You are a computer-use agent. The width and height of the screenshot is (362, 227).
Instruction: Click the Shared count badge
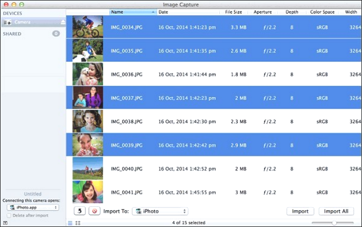coord(56,34)
